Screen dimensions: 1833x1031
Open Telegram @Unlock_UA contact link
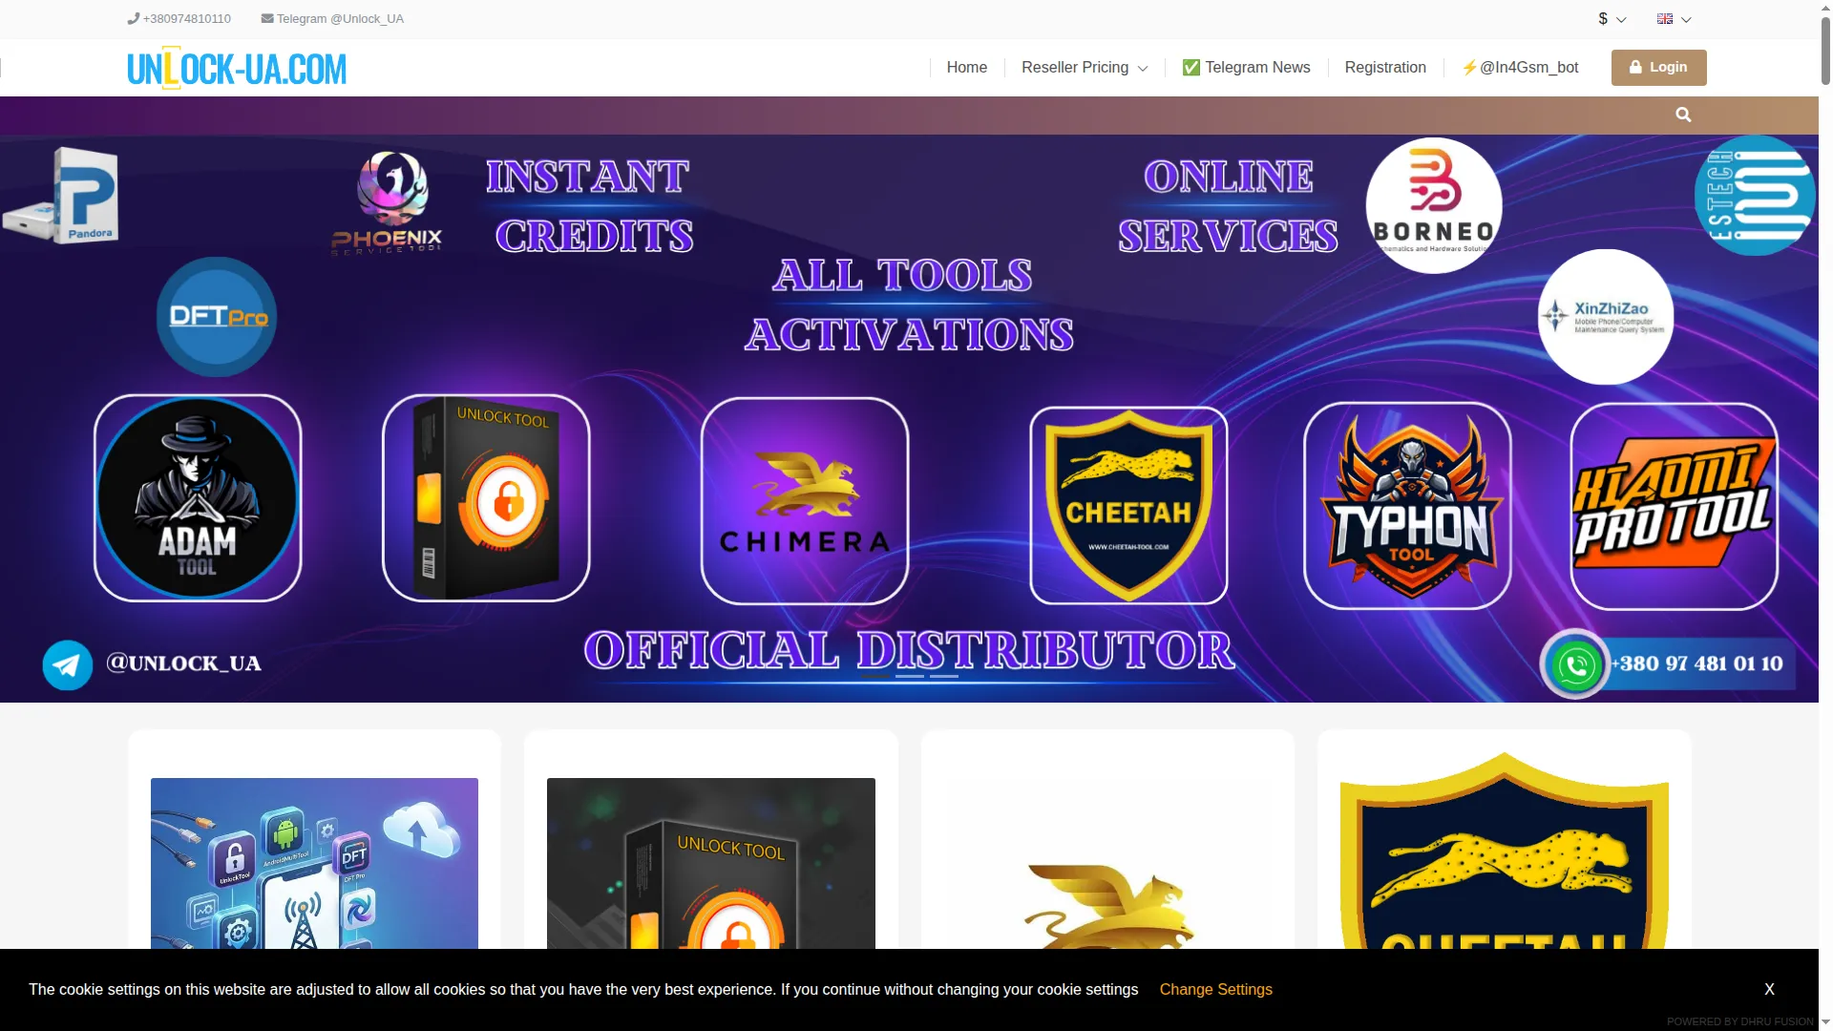332,19
